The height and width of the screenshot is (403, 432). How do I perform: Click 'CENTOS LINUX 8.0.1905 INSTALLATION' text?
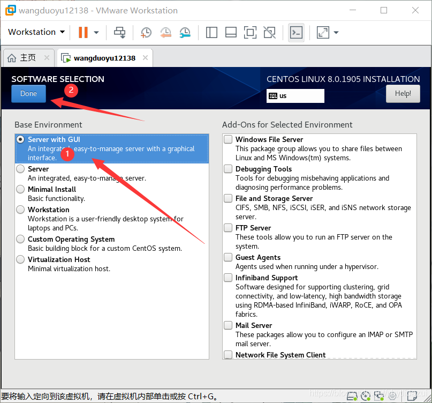click(x=343, y=79)
